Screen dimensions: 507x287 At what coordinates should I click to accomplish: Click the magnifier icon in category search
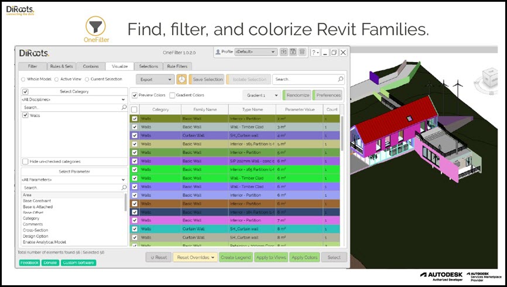coord(124,107)
